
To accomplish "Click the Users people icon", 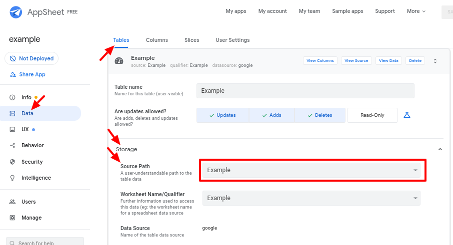I will (x=12, y=202).
